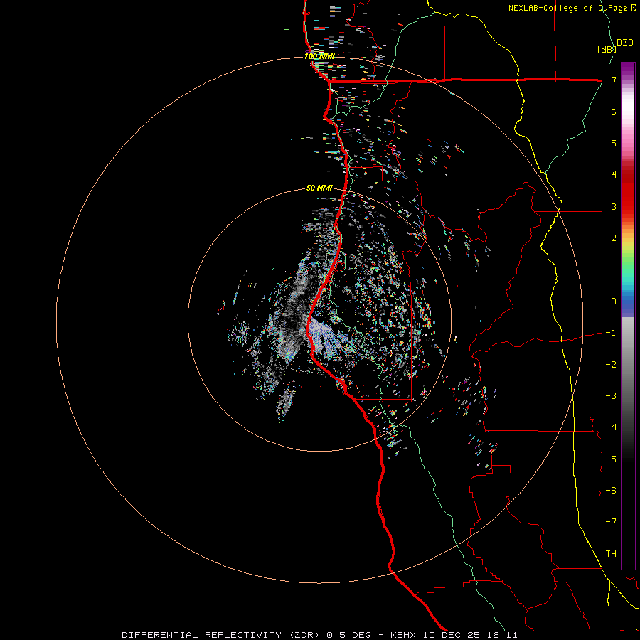The width and height of the screenshot is (640, 640).
Task: Click the -4 value on the color scale
Action: 611,427
